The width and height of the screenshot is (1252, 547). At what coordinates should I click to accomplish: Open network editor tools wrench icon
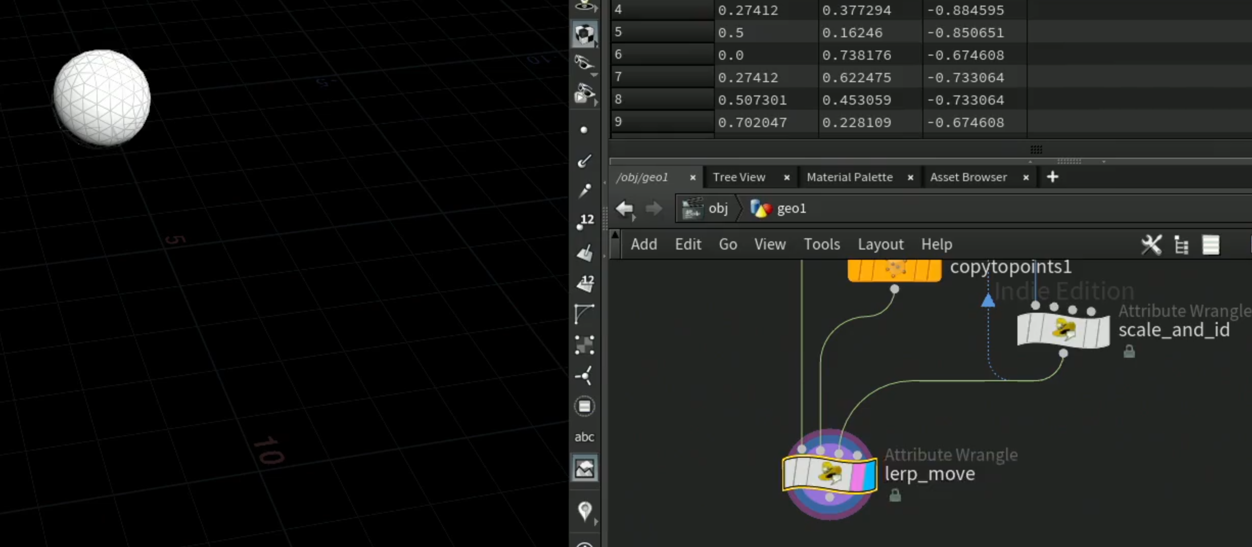1151,245
